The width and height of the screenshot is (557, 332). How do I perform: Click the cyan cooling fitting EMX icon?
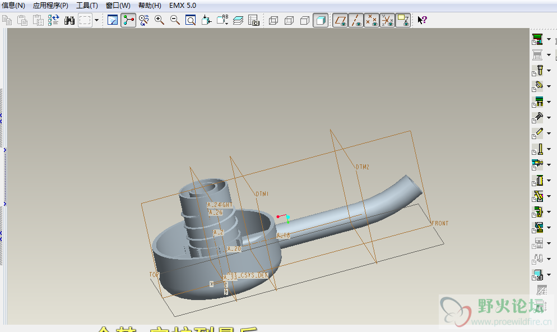pyautogui.click(x=537, y=164)
